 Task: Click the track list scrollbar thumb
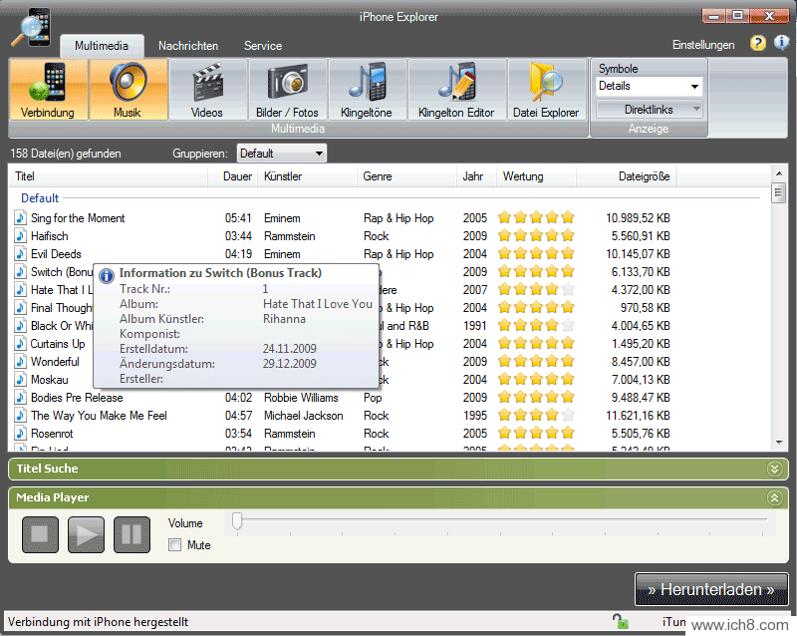point(779,192)
